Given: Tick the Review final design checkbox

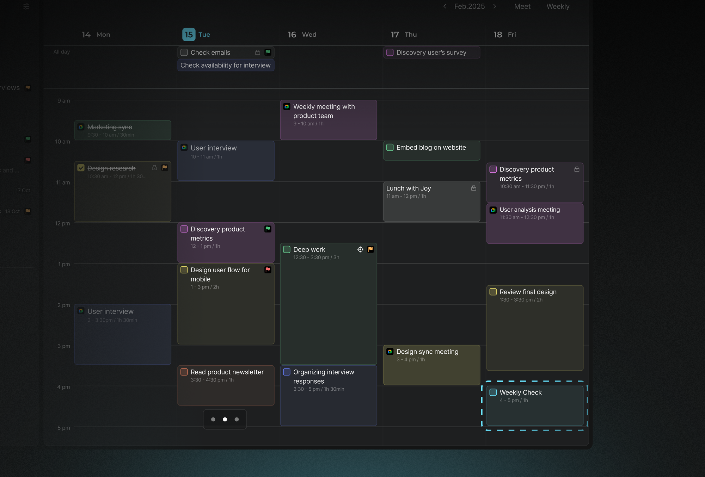Looking at the screenshot, I should pyautogui.click(x=493, y=292).
